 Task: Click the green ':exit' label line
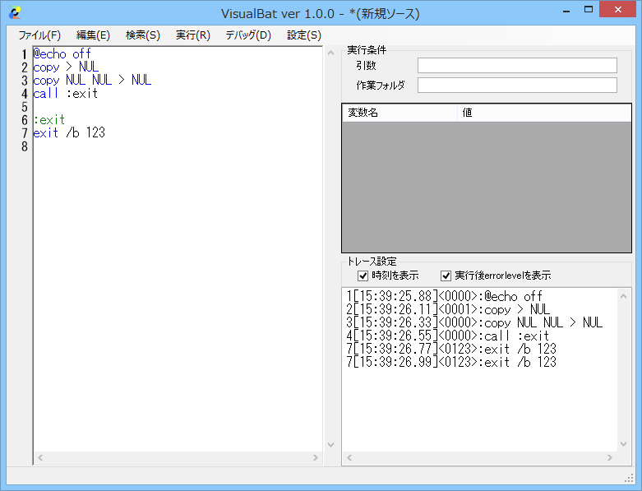click(49, 119)
